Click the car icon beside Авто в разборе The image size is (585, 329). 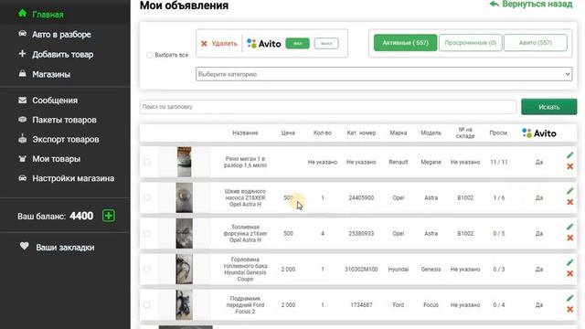(x=22, y=34)
